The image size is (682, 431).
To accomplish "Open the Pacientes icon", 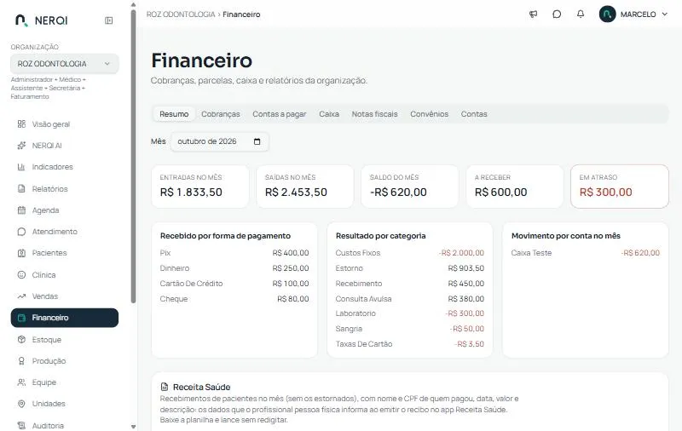I will click(x=21, y=253).
